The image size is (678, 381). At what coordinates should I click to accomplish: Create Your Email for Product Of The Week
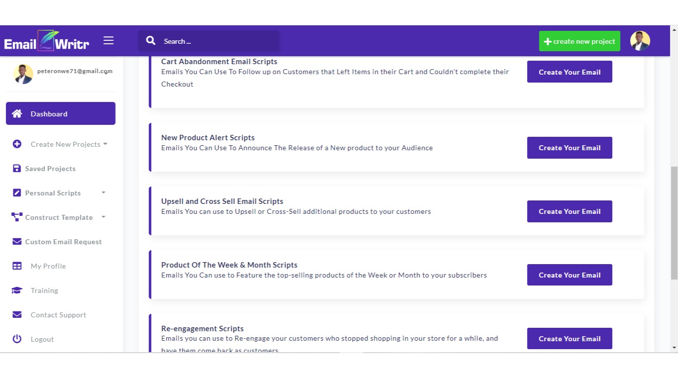(x=569, y=275)
